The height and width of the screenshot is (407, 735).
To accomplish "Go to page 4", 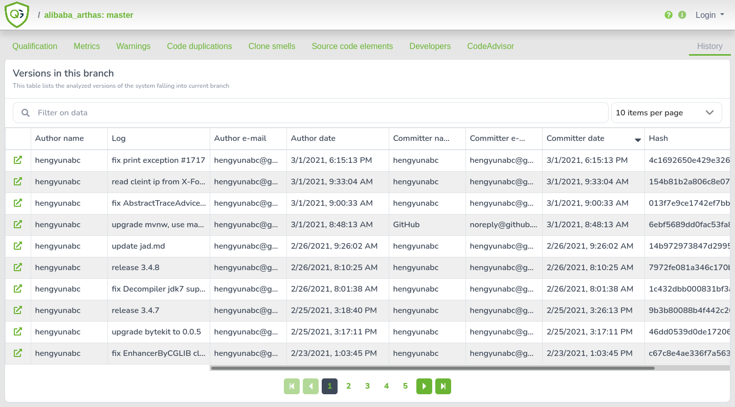I will pos(386,386).
